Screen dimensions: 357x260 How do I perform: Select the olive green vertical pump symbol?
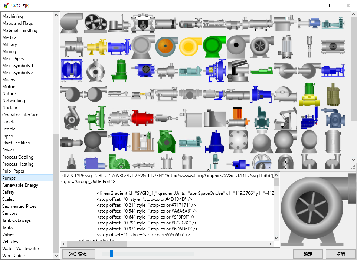click(333, 94)
